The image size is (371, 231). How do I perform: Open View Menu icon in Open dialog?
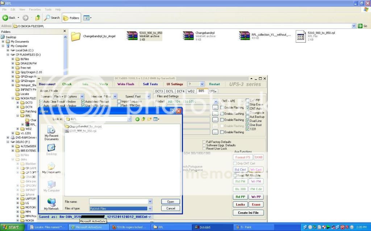[156, 119]
